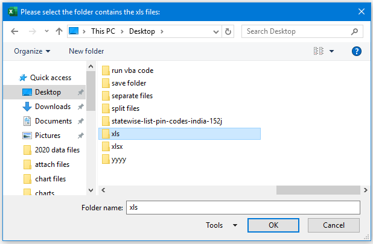This screenshot has height=244, width=373.
Task: Open the Help question mark icon
Action: [x=356, y=51]
